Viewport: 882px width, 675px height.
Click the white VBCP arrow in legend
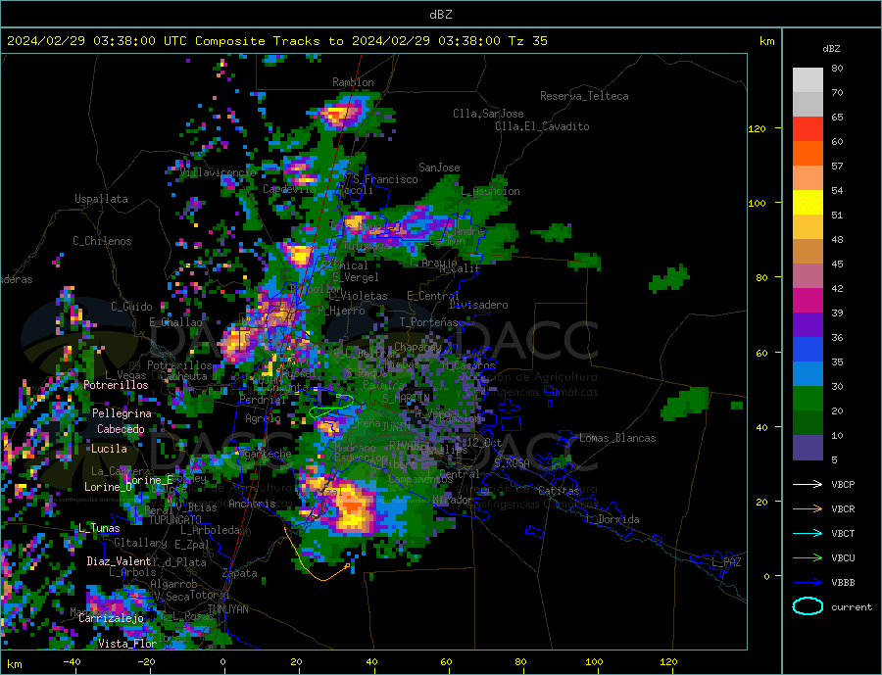pos(808,484)
